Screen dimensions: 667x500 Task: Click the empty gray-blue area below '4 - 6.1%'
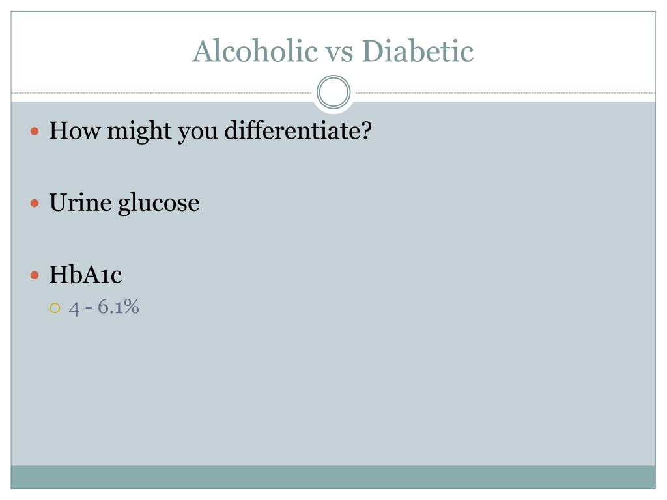pyautogui.click(x=333, y=391)
